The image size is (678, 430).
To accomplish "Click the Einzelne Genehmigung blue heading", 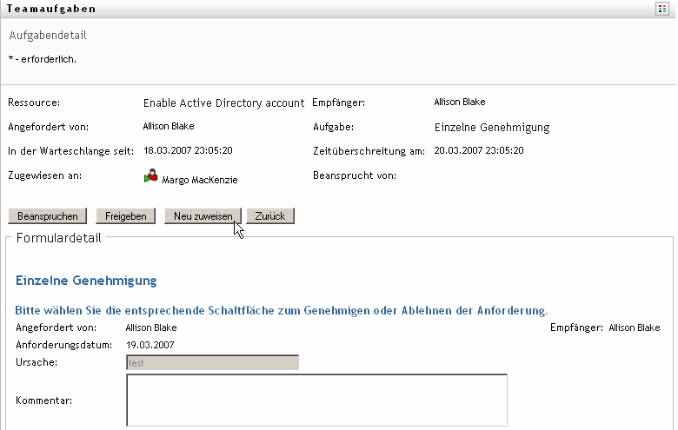I will tap(86, 281).
